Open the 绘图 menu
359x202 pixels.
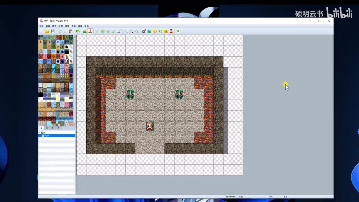(x=61, y=26)
